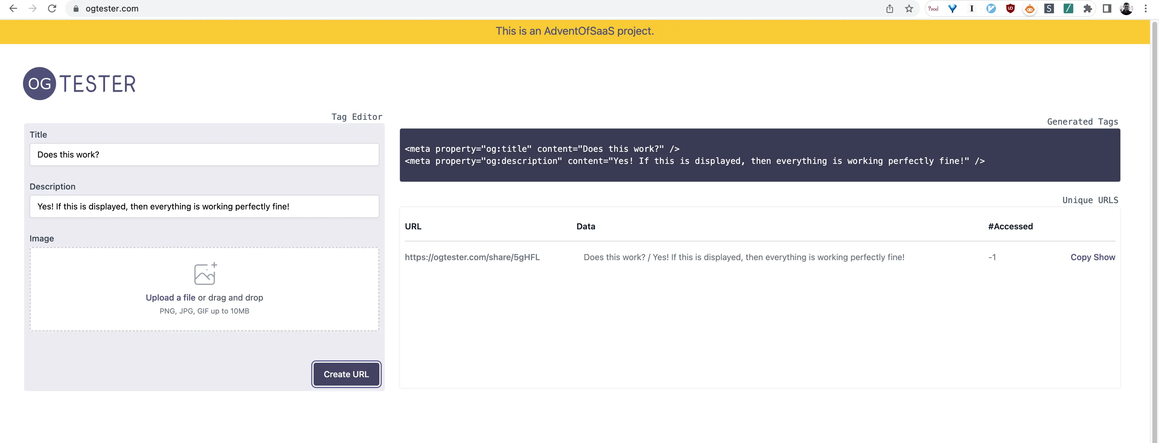The image size is (1159, 443).
Task: Open the browser share icon
Action: tap(889, 8)
